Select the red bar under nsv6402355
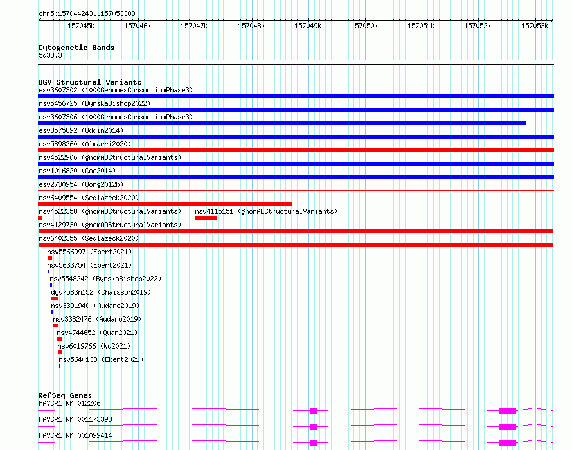572x450 pixels. click(x=296, y=245)
